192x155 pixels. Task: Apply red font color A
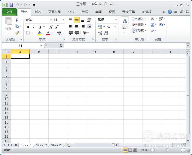[x=48, y=33]
